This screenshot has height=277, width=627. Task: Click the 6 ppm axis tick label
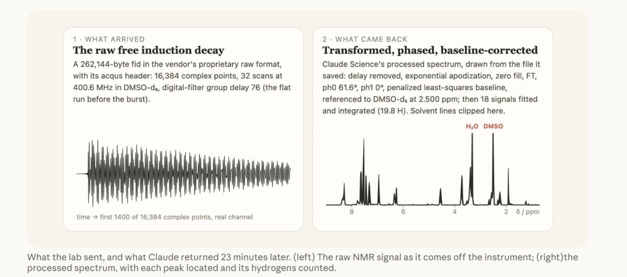pyautogui.click(x=403, y=212)
